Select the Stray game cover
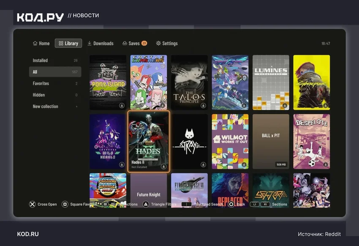The width and height of the screenshot is (359, 246). (189, 142)
